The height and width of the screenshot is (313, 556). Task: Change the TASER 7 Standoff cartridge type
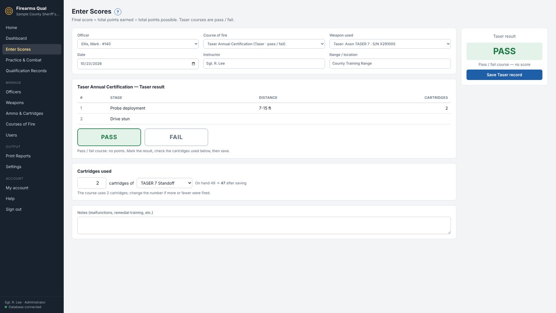pos(164,183)
